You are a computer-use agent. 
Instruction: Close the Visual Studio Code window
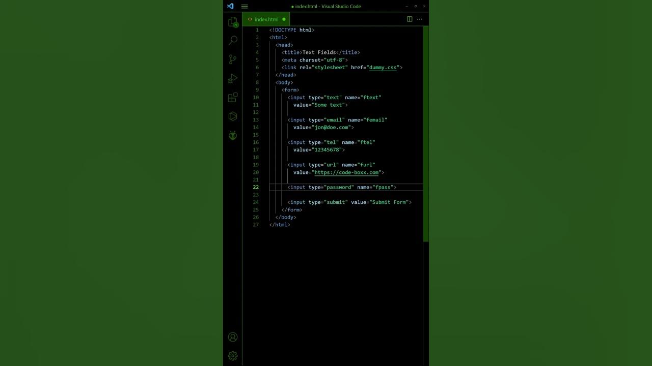coord(424,6)
